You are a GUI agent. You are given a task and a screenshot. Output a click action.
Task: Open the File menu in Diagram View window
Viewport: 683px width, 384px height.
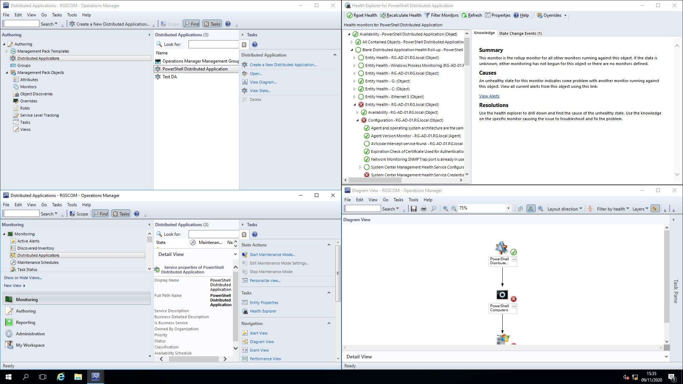pos(348,200)
